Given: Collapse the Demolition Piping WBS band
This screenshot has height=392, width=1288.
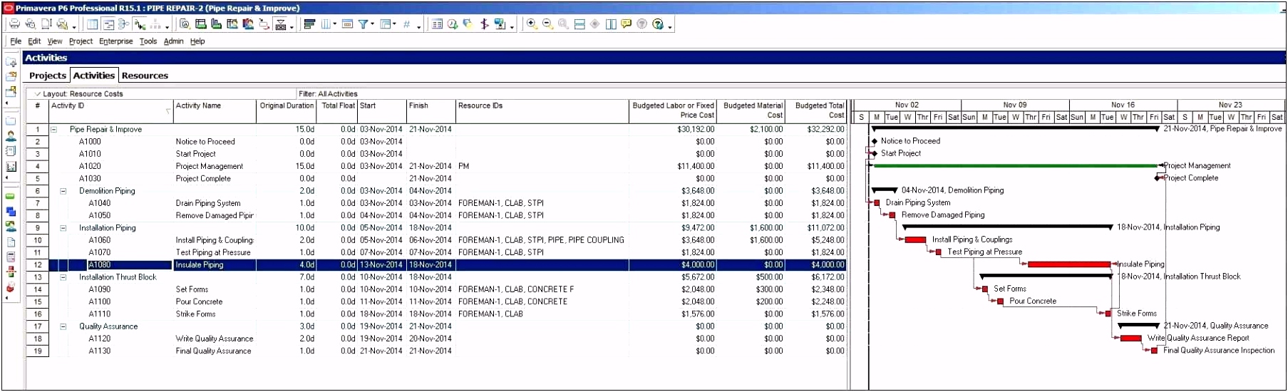Looking at the screenshot, I should point(63,191).
